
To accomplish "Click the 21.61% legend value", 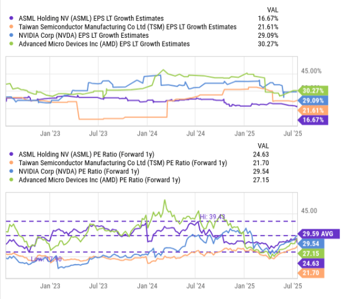I will point(268,27).
